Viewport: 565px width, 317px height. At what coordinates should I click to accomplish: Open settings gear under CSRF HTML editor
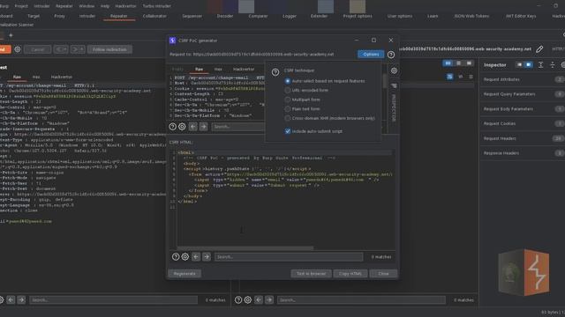[x=185, y=256]
